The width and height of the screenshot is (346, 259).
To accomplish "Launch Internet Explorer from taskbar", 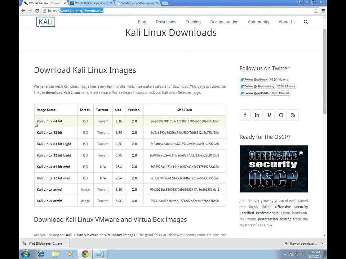I will click(x=40, y=254).
